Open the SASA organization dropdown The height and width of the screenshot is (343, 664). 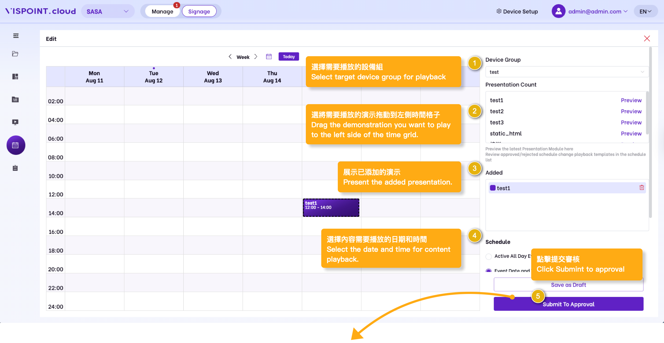point(107,11)
